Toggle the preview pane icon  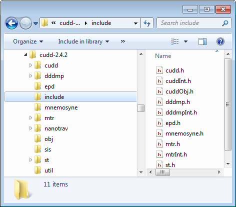tap(202, 41)
